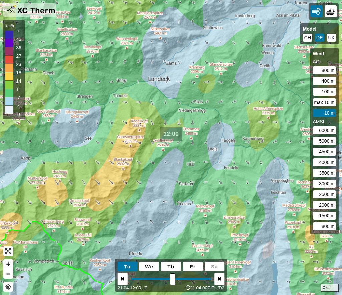Viewport: 342px width, 295px height.
Task: Center map on my location
Action: pyautogui.click(x=8, y=287)
